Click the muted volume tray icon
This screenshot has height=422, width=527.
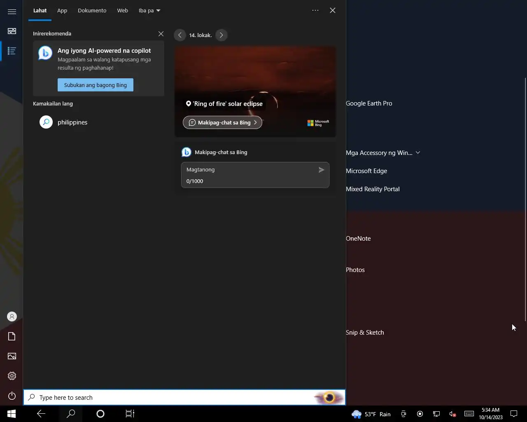click(452, 414)
